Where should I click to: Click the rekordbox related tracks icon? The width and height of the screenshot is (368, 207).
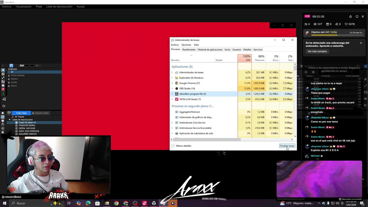coord(3,78)
